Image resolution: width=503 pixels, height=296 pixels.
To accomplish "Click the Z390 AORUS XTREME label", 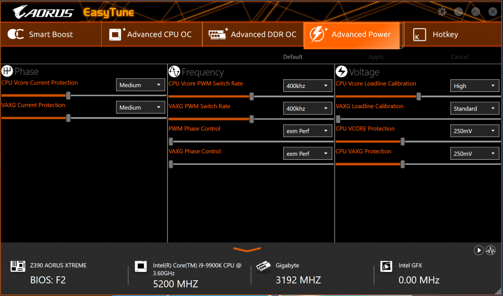I will click(x=58, y=266).
